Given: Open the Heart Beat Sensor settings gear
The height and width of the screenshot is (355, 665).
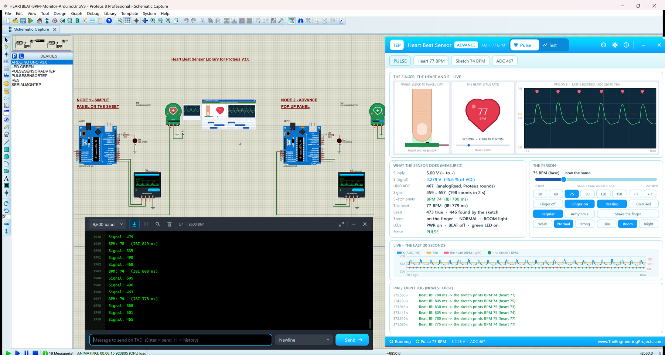Looking at the screenshot, I should coord(615,45).
